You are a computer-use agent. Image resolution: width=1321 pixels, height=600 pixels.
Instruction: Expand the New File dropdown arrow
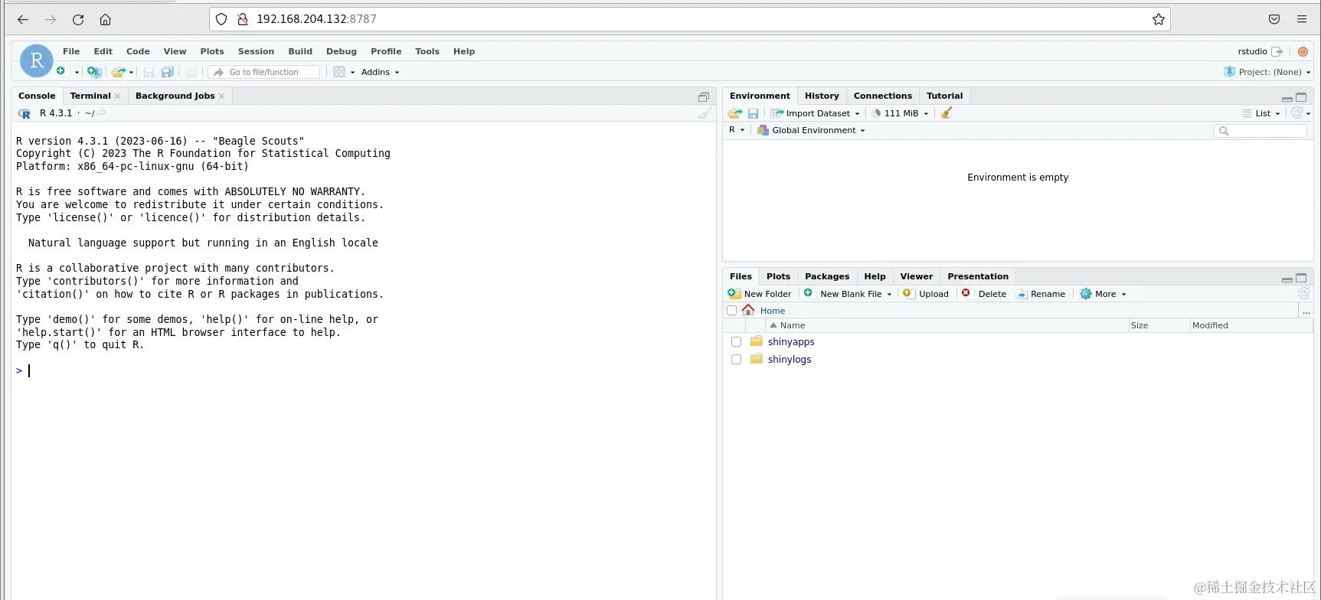[77, 73]
